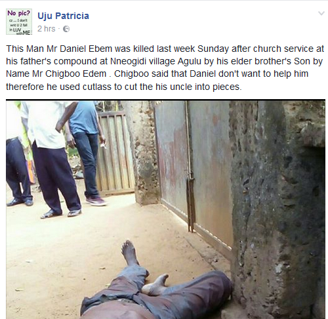Screen dimensions: 328x319
Task: Click the 'LUV ME' text on avatar
Action: coord(21,32)
